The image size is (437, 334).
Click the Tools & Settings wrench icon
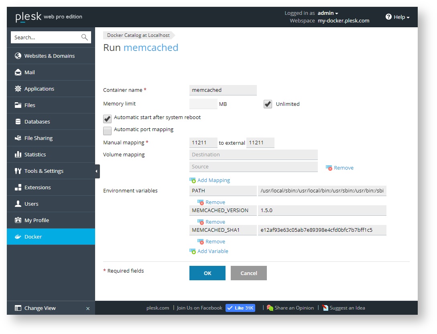[18, 171]
